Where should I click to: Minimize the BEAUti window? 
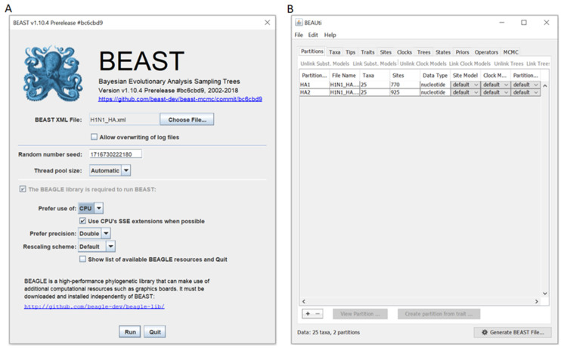tap(502, 23)
